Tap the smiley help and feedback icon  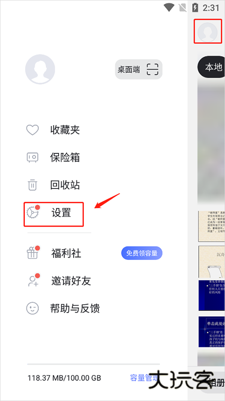click(x=33, y=308)
